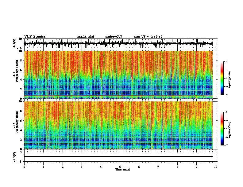The image size is (243, 187).
Task: Click the 'station=OUI' label
Action: click(x=114, y=37)
